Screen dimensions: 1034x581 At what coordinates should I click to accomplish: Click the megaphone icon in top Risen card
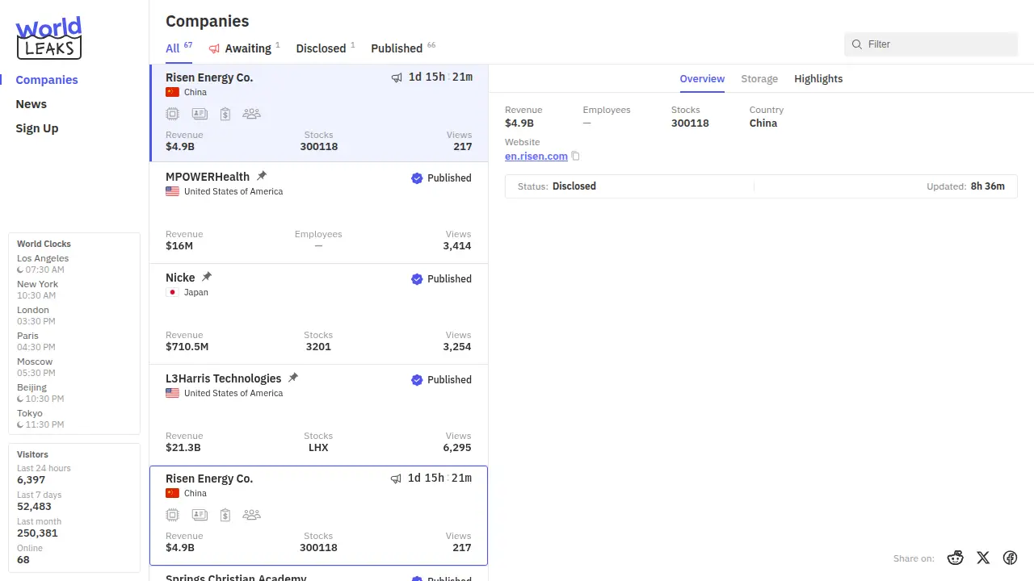click(x=397, y=77)
